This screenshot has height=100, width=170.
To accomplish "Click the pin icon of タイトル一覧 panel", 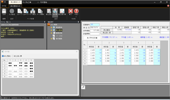I will [45, 22].
